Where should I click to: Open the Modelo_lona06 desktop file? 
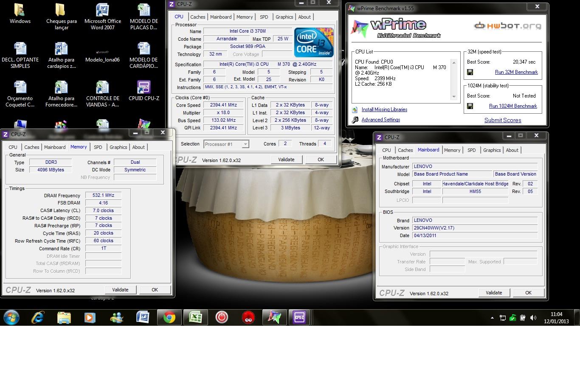click(x=102, y=55)
